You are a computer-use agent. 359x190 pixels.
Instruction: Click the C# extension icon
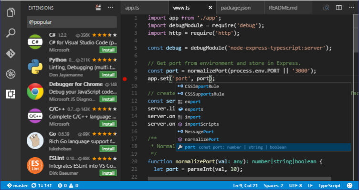point(35,42)
